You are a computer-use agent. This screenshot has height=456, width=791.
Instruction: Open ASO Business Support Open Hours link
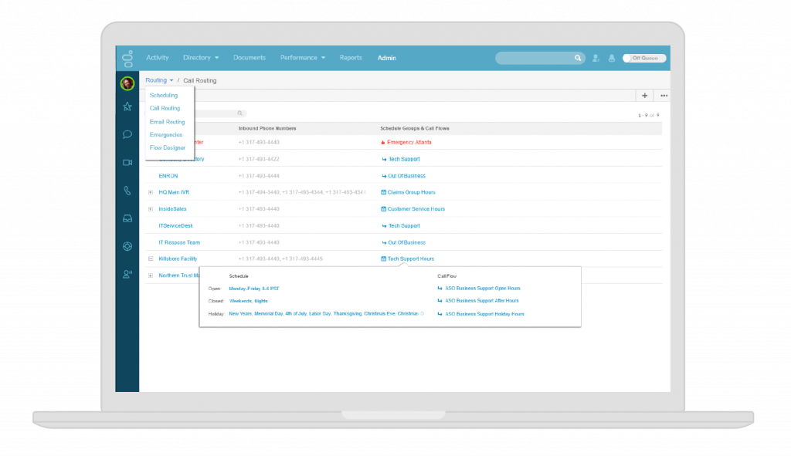[481, 288]
